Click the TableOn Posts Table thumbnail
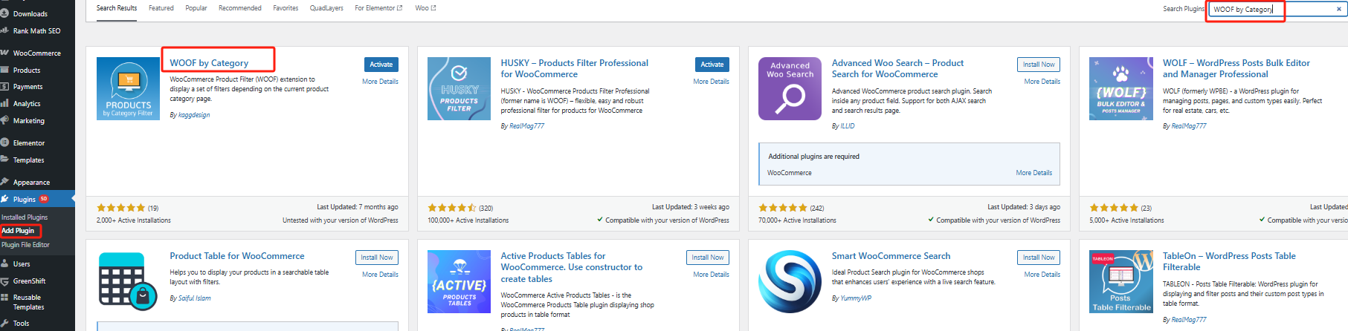Screen dimensions: 1348x331 click(1120, 281)
